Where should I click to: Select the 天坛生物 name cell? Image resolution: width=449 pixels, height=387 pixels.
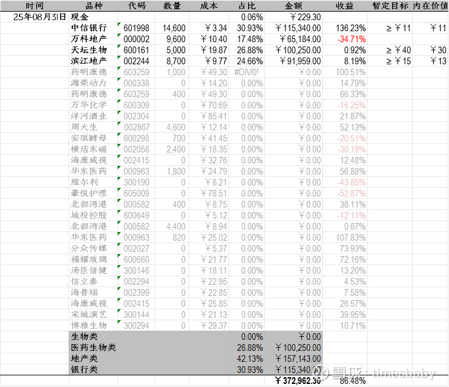pos(93,50)
